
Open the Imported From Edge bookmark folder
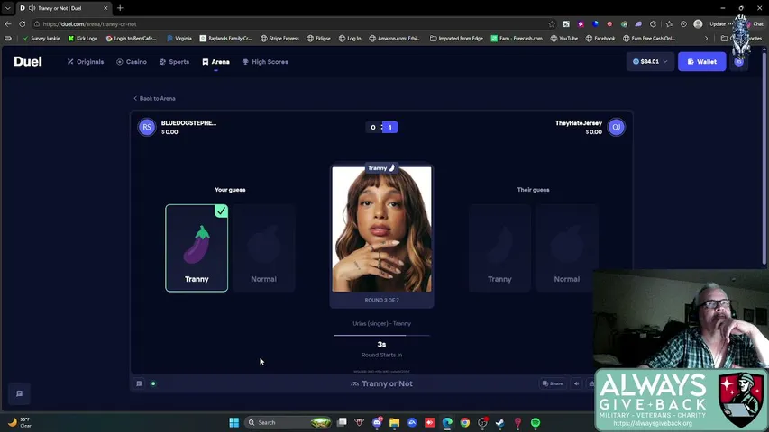456,38
